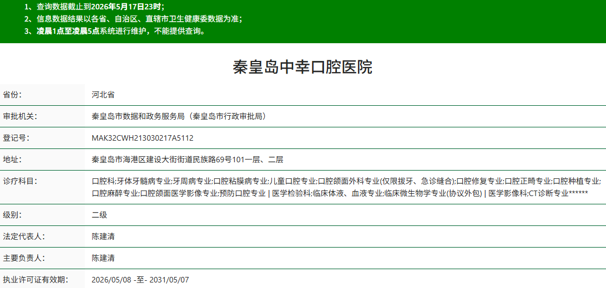606x288 pixels.
Task: Click the 级别 label
Action: pyautogui.click(x=13, y=215)
